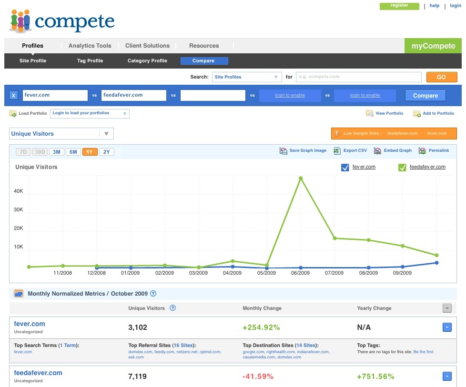Open the Login to load portfolios dropdown
This screenshot has height=387, width=466.
click(x=90, y=113)
